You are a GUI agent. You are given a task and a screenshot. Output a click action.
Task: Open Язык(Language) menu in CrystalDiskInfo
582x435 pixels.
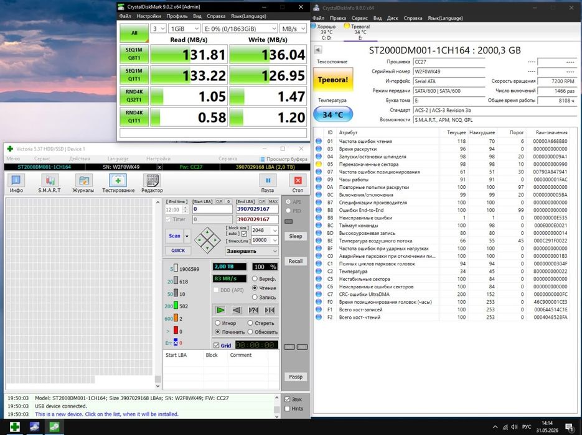pyautogui.click(x=445, y=18)
